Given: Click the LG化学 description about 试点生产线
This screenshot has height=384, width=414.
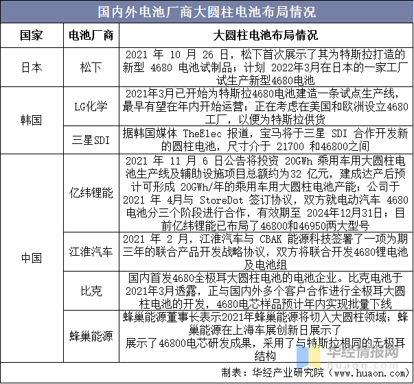Looking at the screenshot, I should click(x=266, y=106).
